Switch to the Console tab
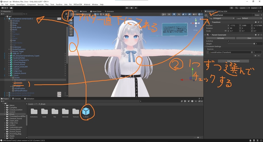Screen dimensions: 263x142 [16, 99]
